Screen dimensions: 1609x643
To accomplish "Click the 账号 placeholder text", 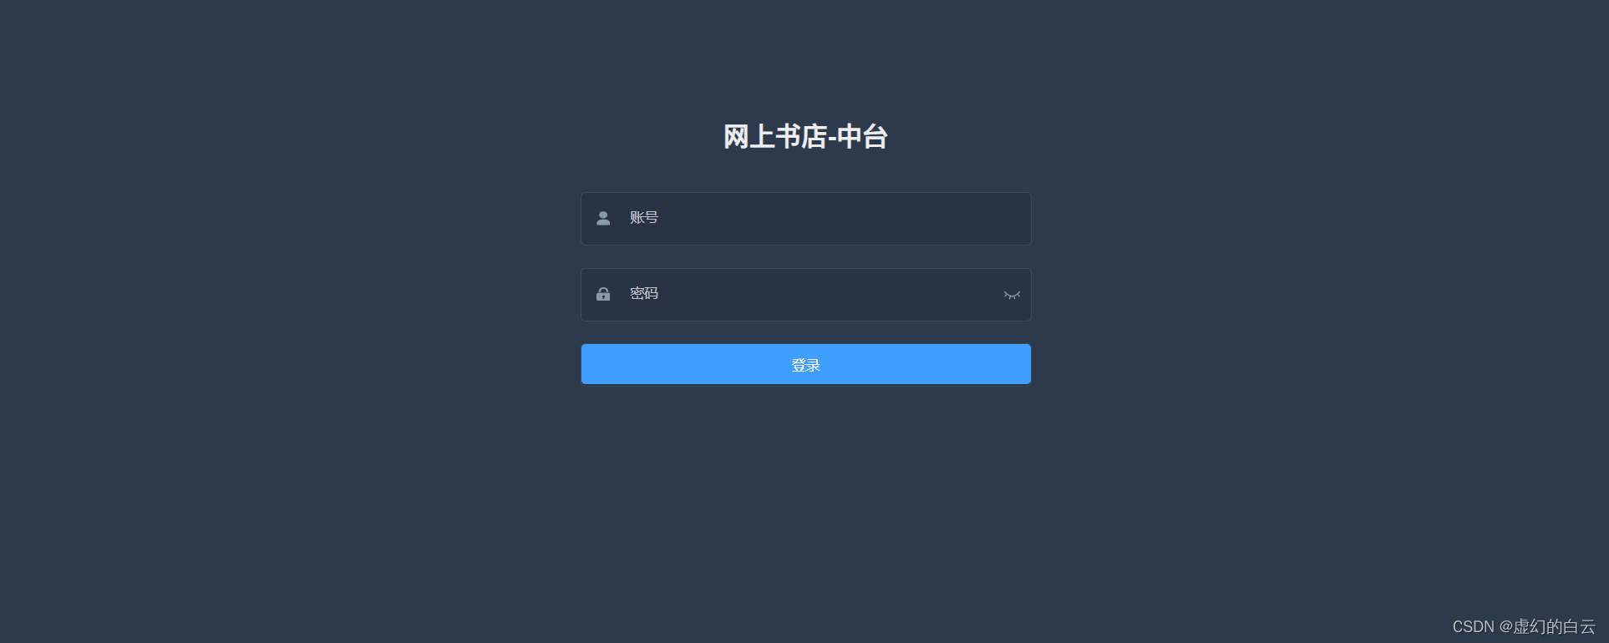I will (644, 218).
